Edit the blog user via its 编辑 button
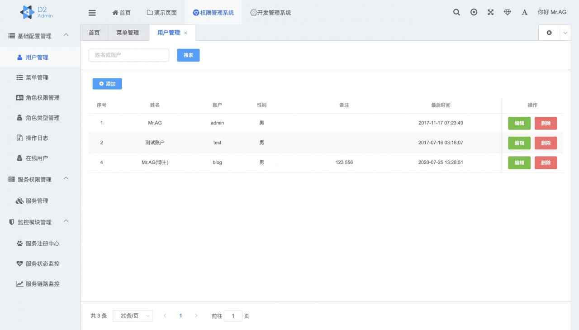579x330 pixels. click(519, 163)
